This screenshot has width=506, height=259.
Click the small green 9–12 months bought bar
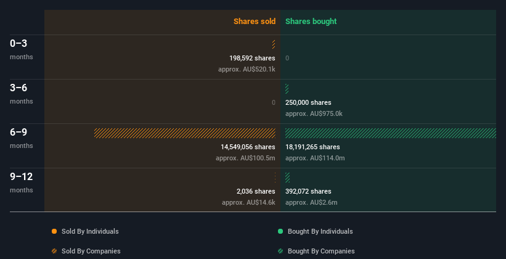(288, 178)
